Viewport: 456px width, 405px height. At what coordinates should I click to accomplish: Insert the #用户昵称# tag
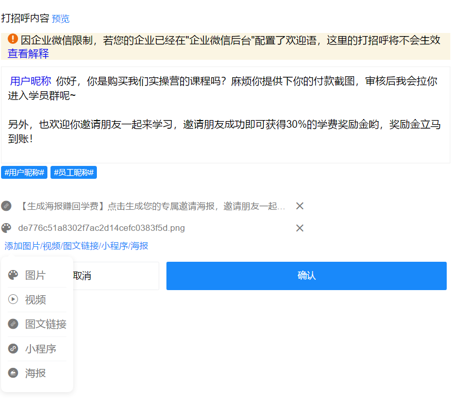coord(24,173)
